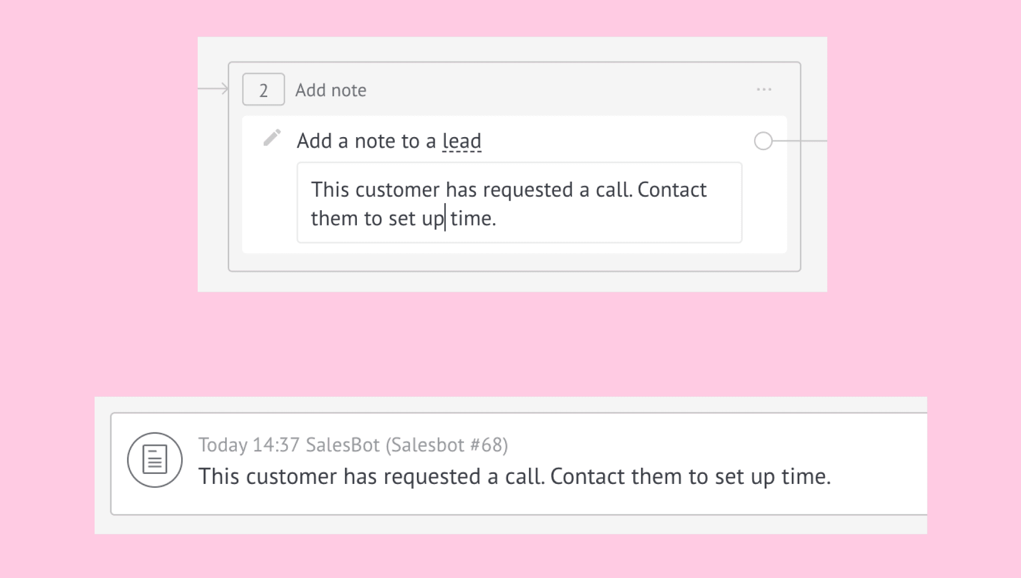Click Salesbot #68 in the feed header
Image resolution: width=1021 pixels, height=578 pixels.
point(446,444)
